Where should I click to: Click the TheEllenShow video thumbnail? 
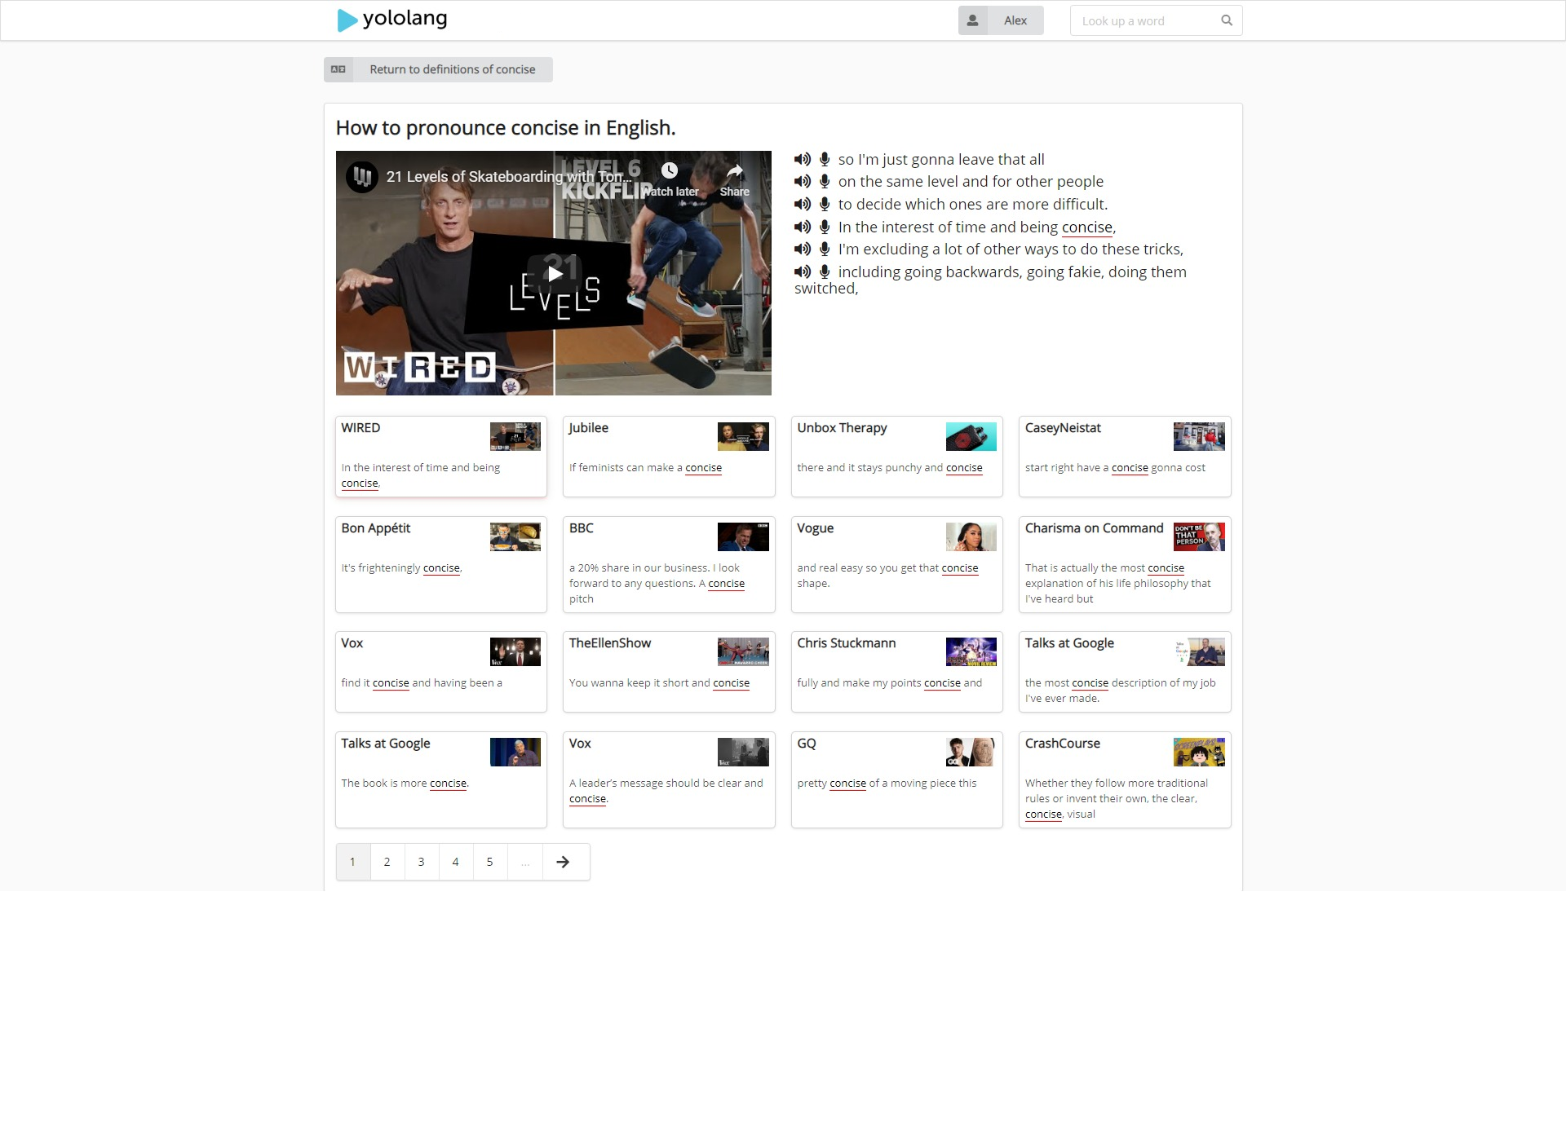pos(742,651)
